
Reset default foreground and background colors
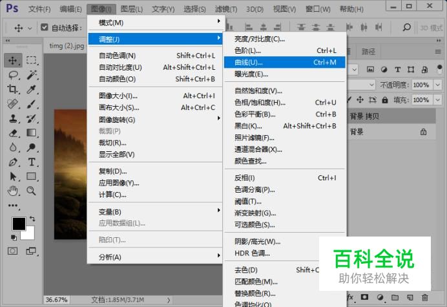[x=14, y=237]
